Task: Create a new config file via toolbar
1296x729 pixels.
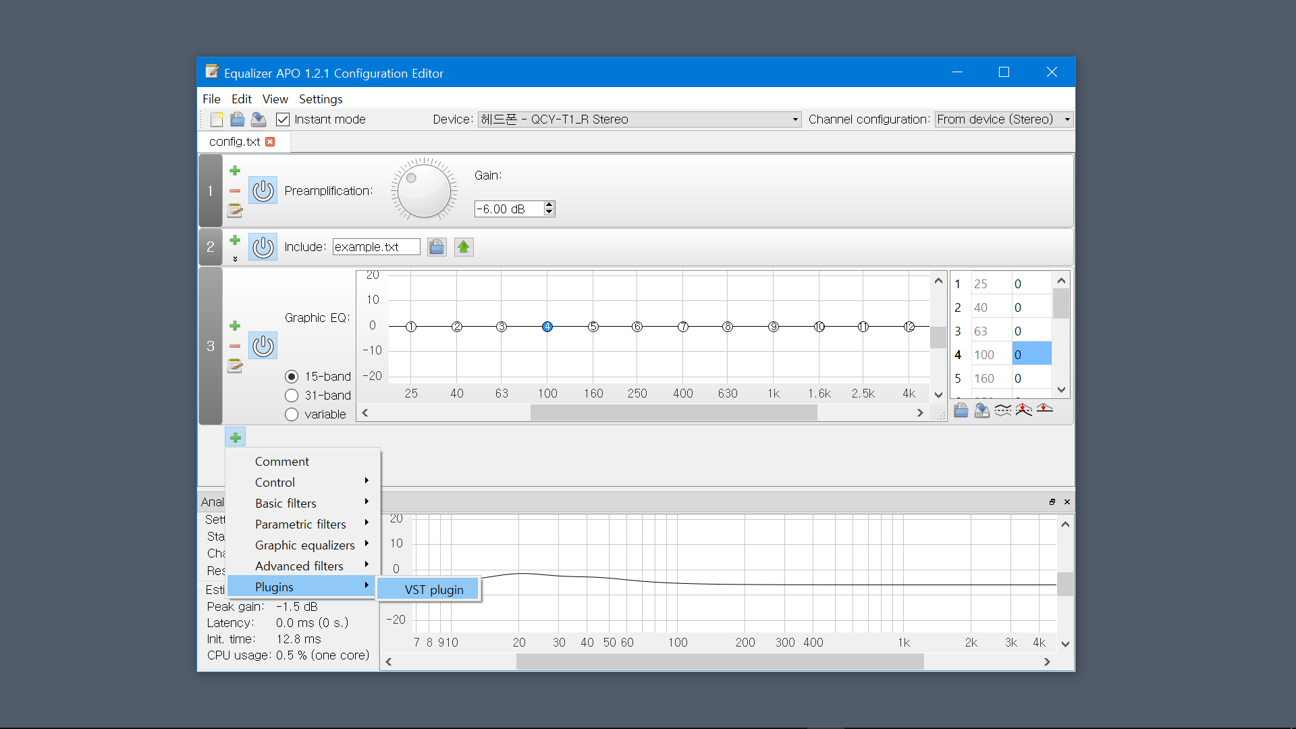Action: [217, 119]
